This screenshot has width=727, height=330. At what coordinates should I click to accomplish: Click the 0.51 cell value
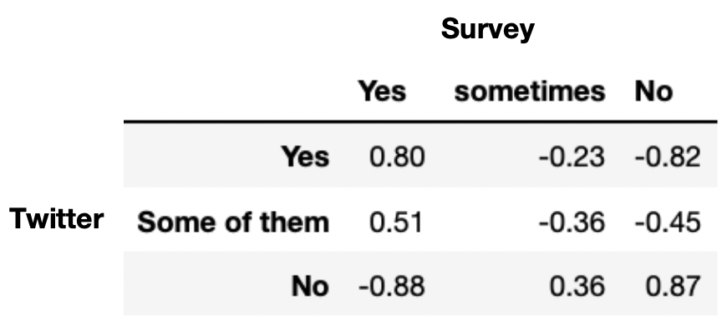(396, 222)
